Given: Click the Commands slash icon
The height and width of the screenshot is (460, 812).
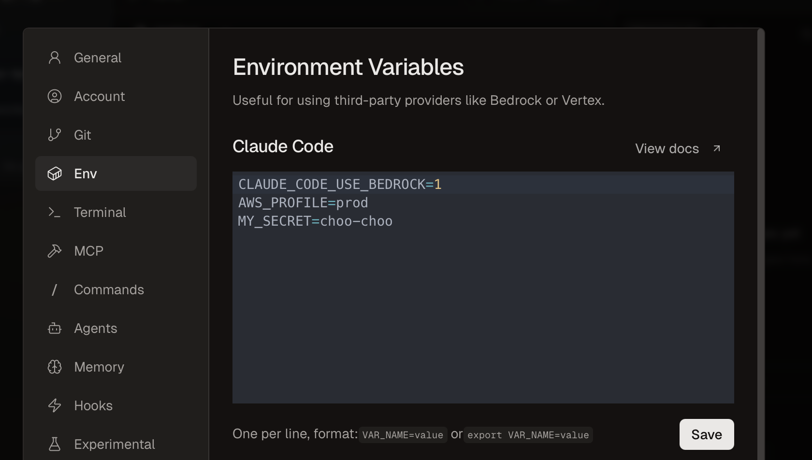Looking at the screenshot, I should pos(54,289).
